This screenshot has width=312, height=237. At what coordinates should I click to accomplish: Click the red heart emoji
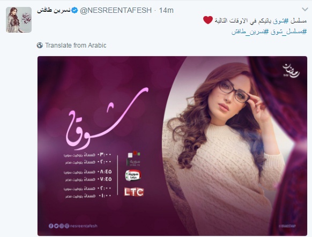pos(208,20)
